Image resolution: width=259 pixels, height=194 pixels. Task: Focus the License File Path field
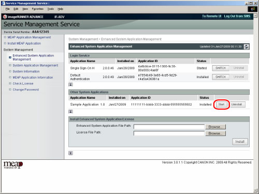point(169,133)
